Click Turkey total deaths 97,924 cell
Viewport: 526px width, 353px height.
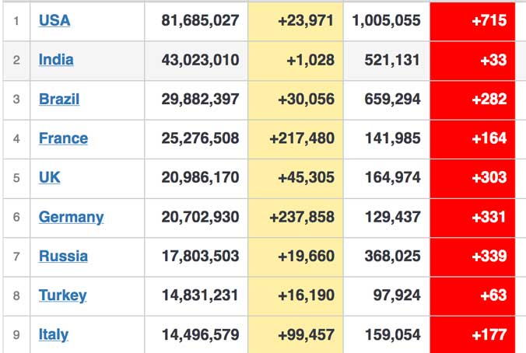(x=387, y=296)
